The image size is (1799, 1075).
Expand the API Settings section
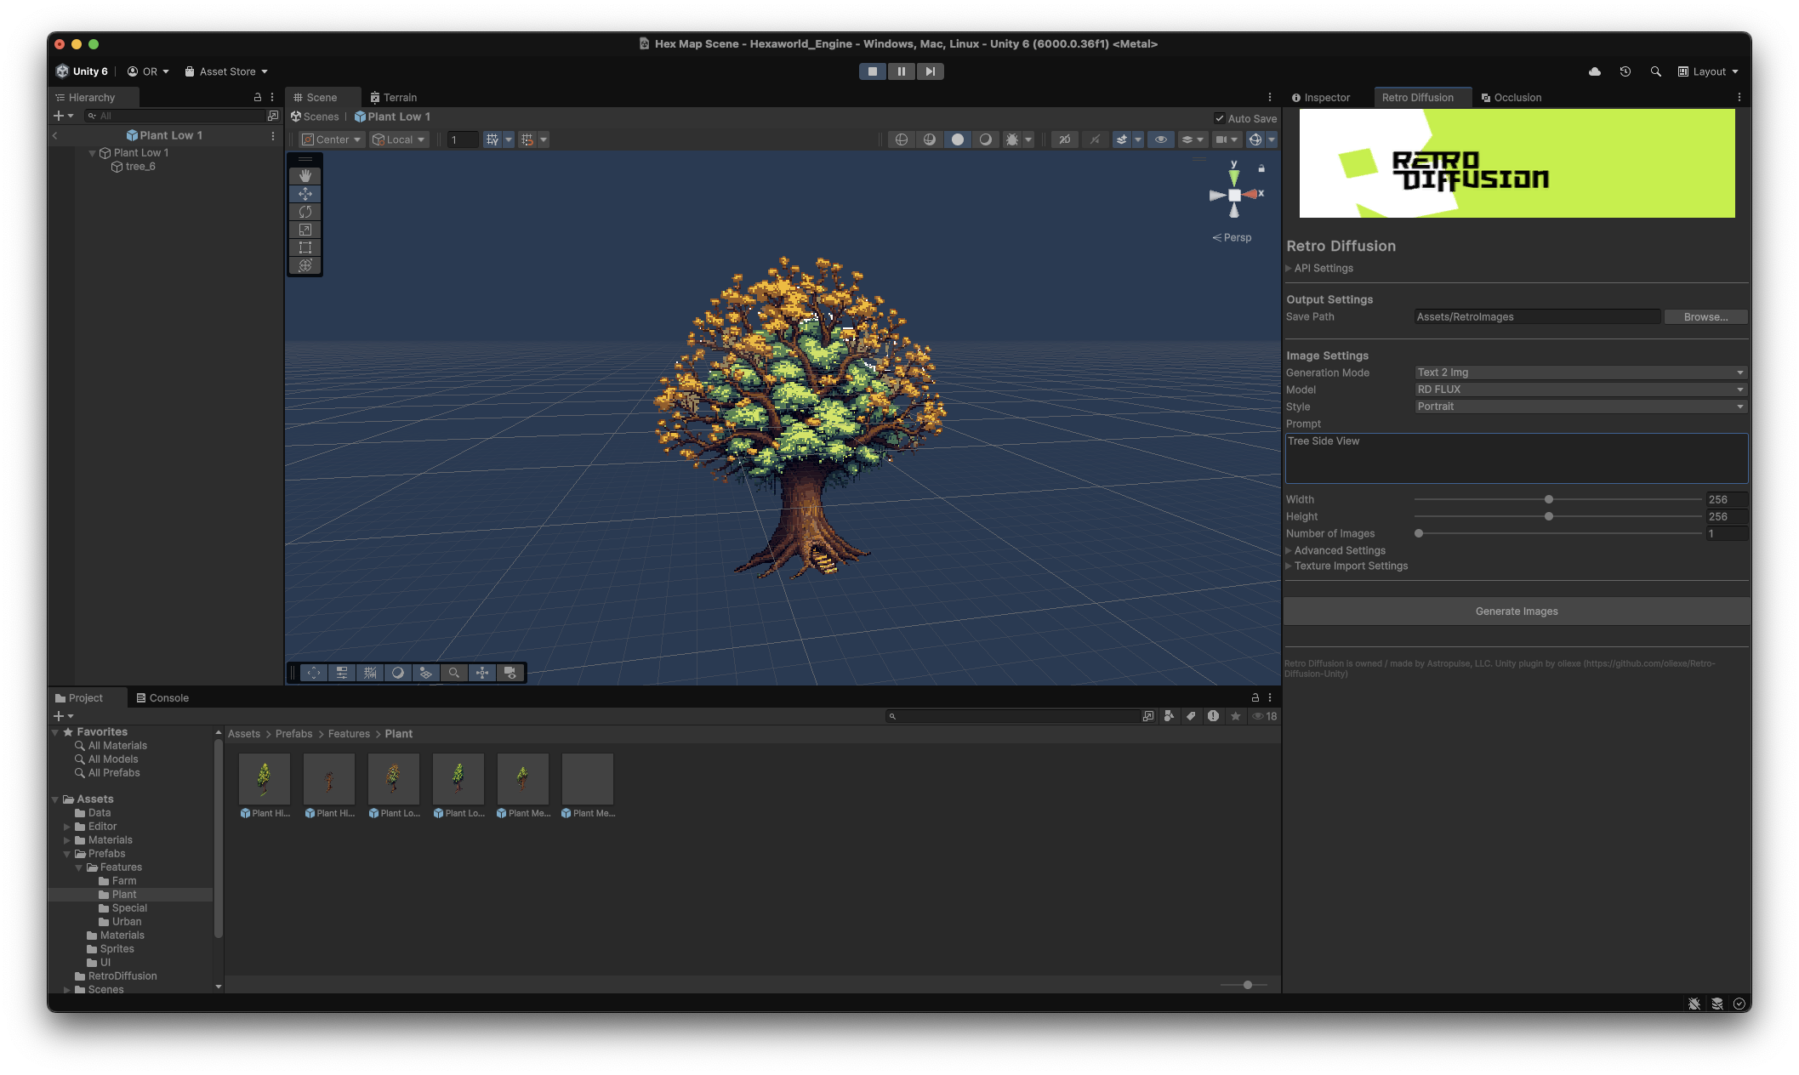pyautogui.click(x=1323, y=268)
